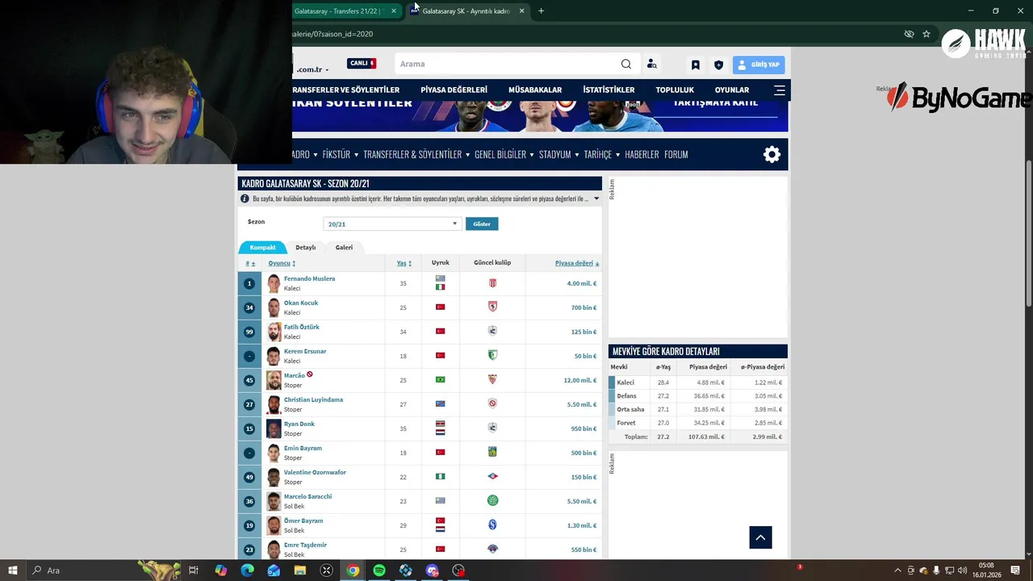Open Google Chrome from the taskbar
This screenshot has height=581, width=1033.
[353, 571]
